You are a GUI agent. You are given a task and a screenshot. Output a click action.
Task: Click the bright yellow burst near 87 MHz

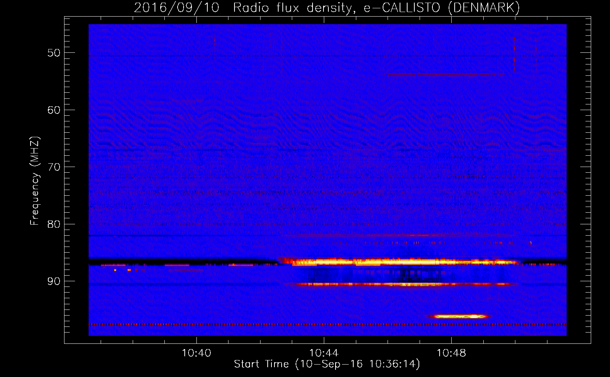coord(400,262)
